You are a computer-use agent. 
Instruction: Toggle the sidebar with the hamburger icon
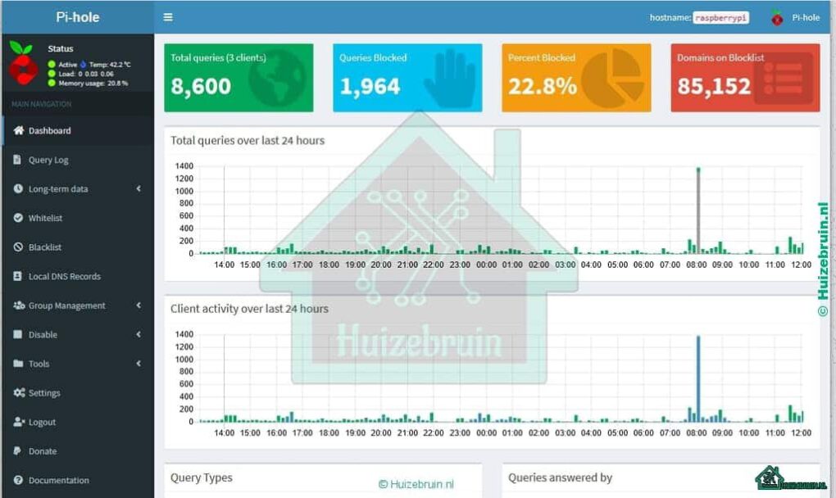pos(168,17)
